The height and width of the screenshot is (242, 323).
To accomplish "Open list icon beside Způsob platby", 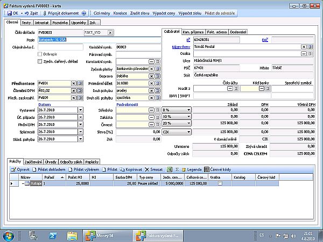I will [158, 69].
